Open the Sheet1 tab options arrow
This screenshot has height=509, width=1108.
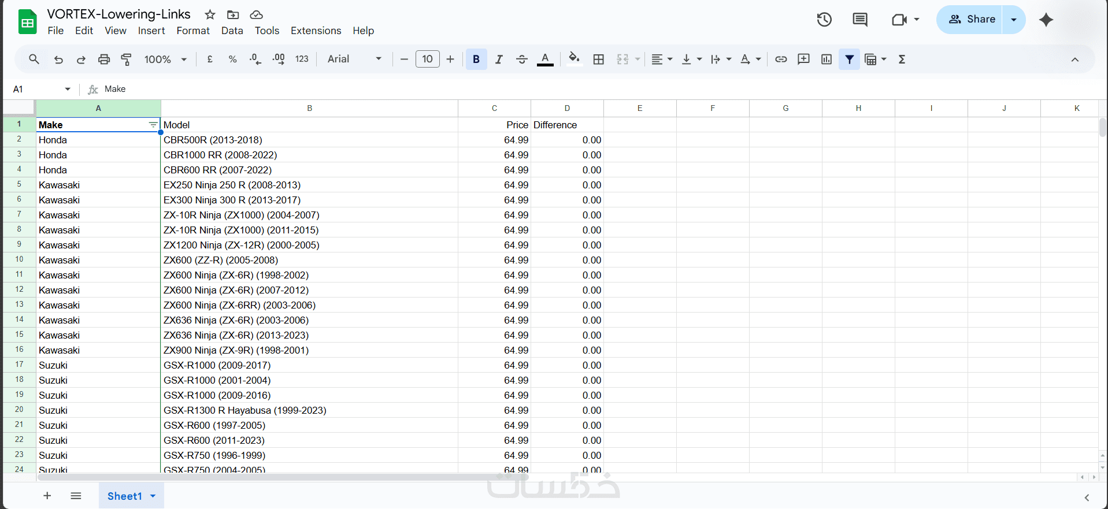153,496
